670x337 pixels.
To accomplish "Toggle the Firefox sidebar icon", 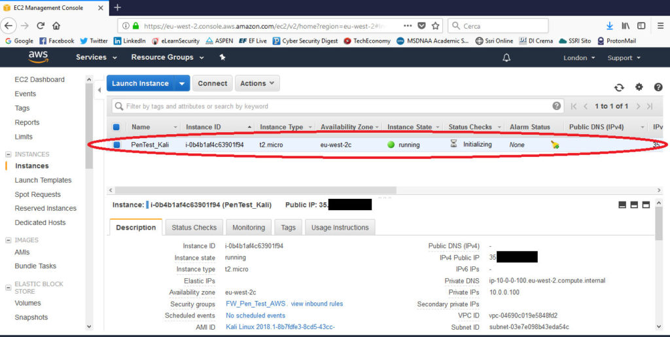I will 641,26.
